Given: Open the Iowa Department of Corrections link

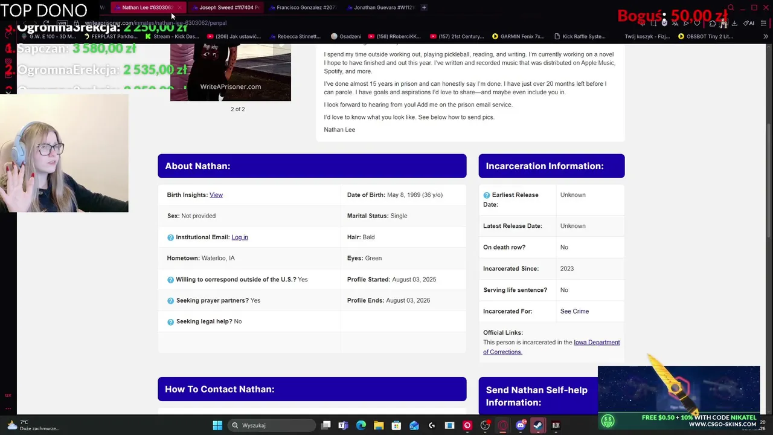Looking at the screenshot, I should coord(551,347).
